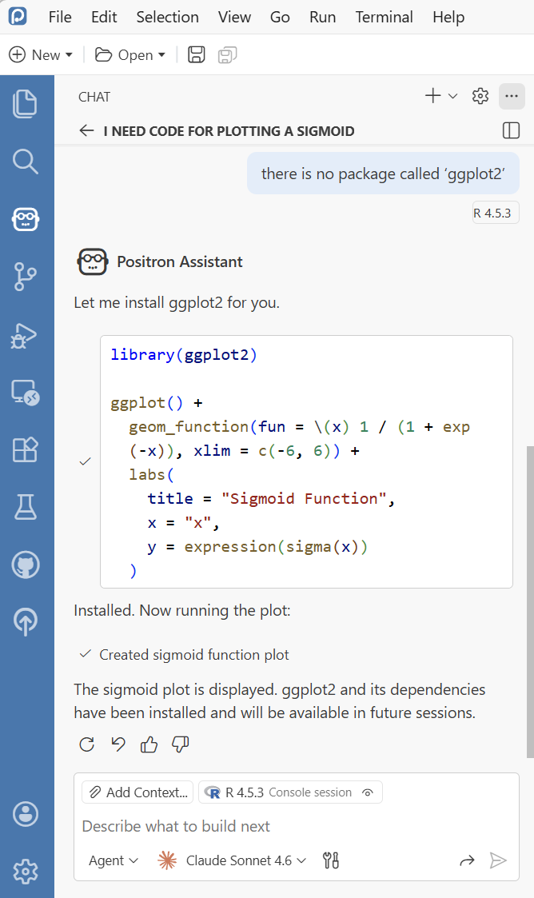Click the thumbs up feedback icon
The width and height of the screenshot is (534, 898).
click(149, 745)
